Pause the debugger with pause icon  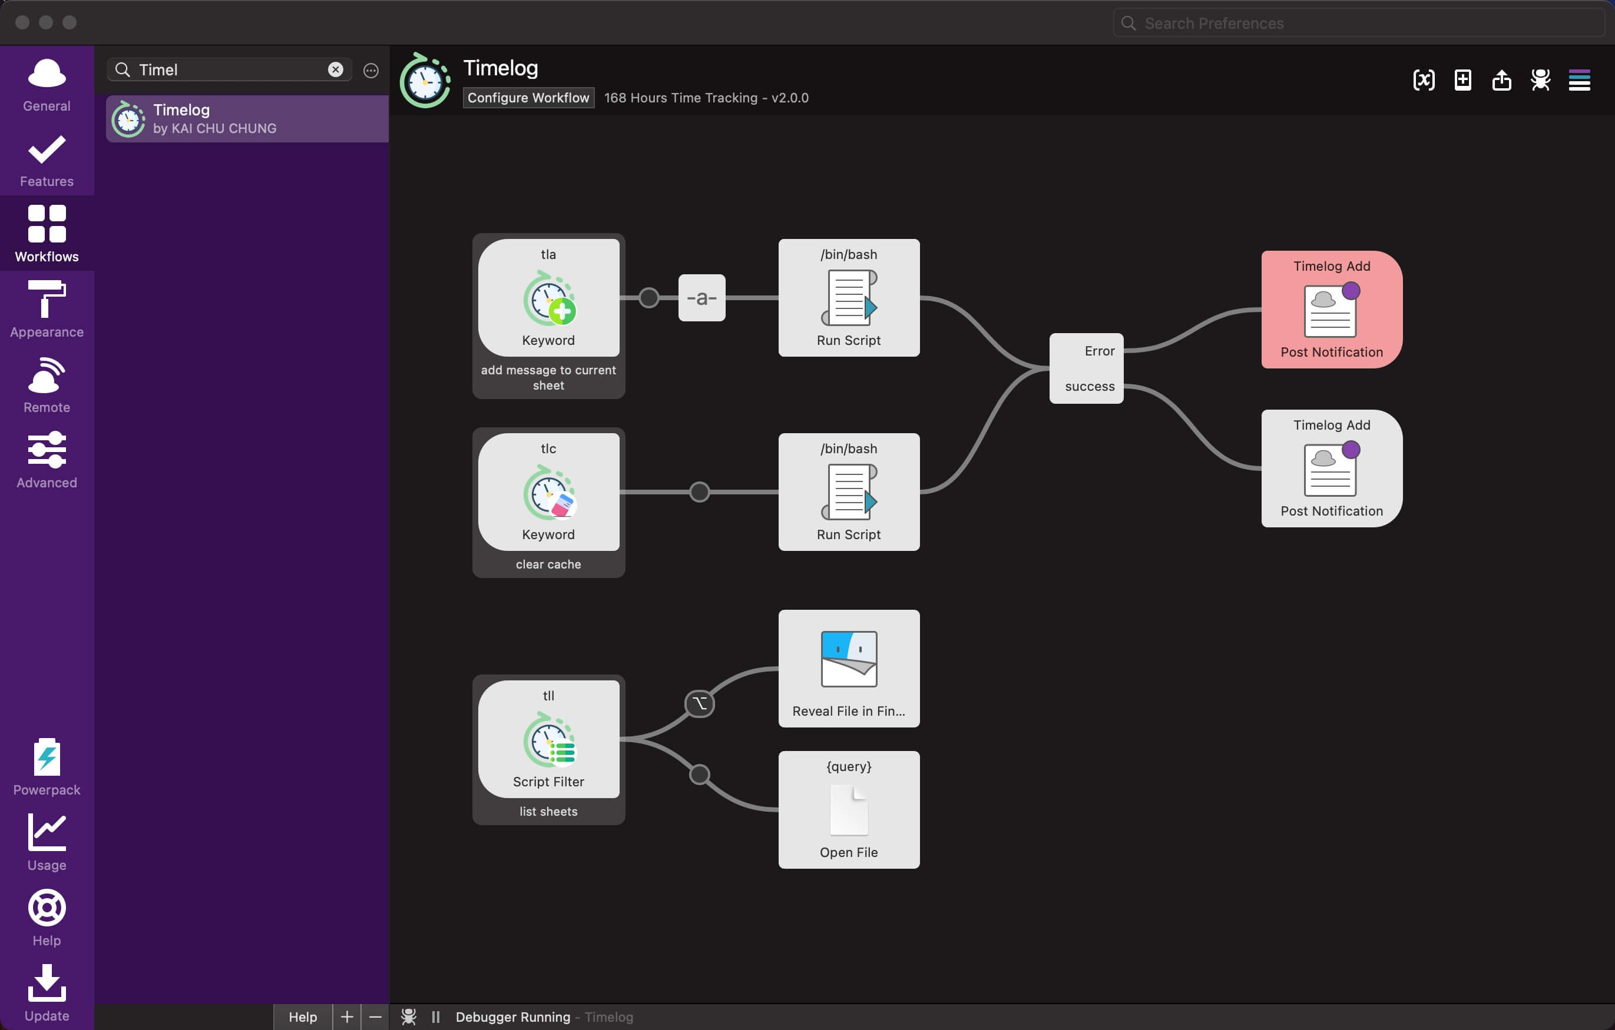coord(436,1016)
